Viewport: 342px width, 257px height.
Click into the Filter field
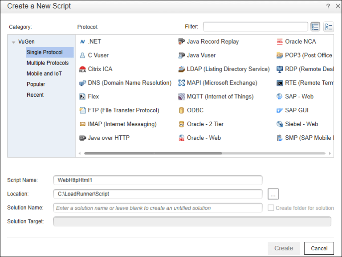pos(256,27)
